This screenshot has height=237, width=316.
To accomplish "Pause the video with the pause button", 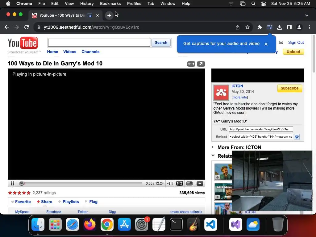I will (x=12, y=183).
